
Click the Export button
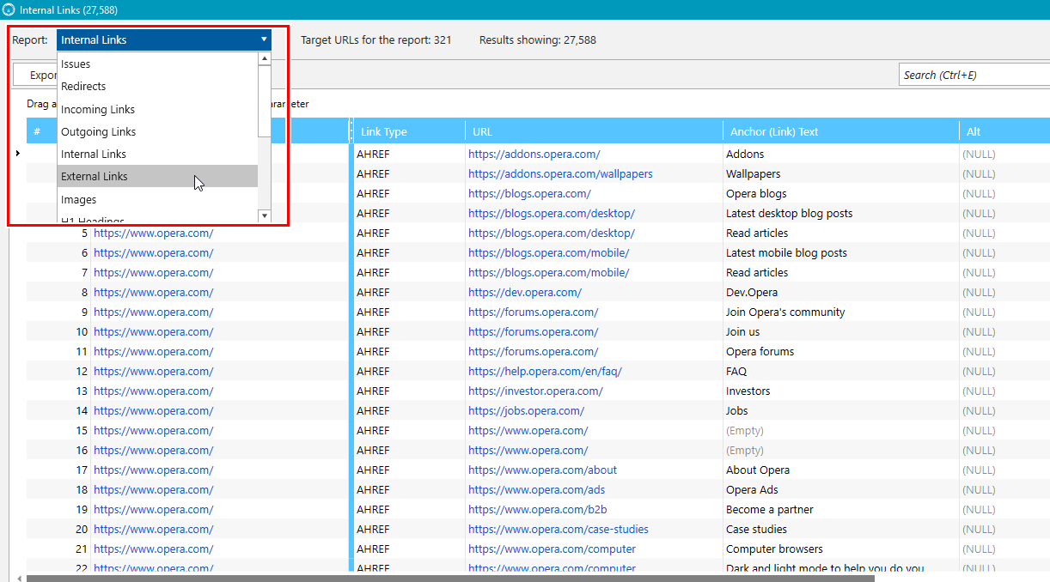click(x=35, y=75)
